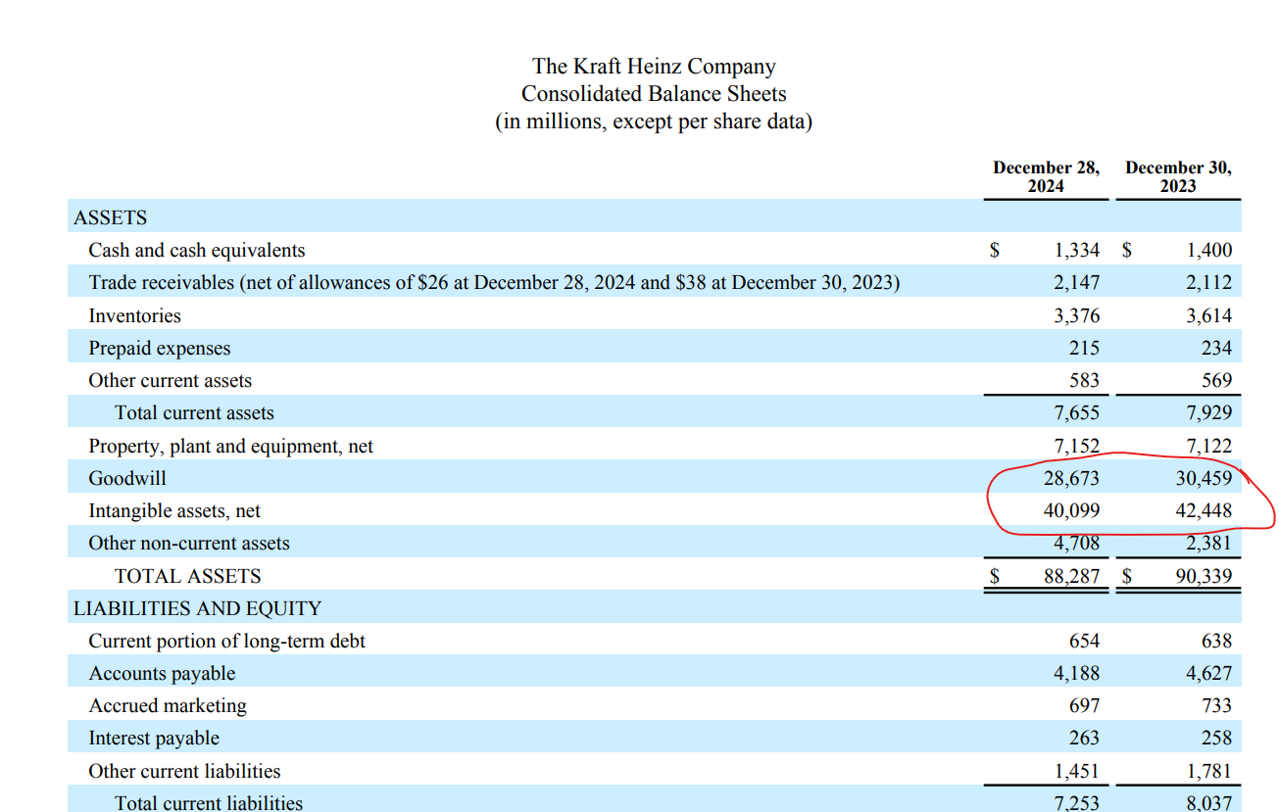Click other current liabilities value 1,451
The width and height of the screenshot is (1279, 812).
click(1076, 771)
